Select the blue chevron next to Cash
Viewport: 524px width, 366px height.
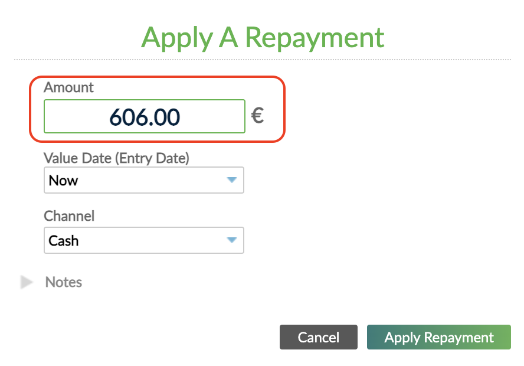pos(231,240)
